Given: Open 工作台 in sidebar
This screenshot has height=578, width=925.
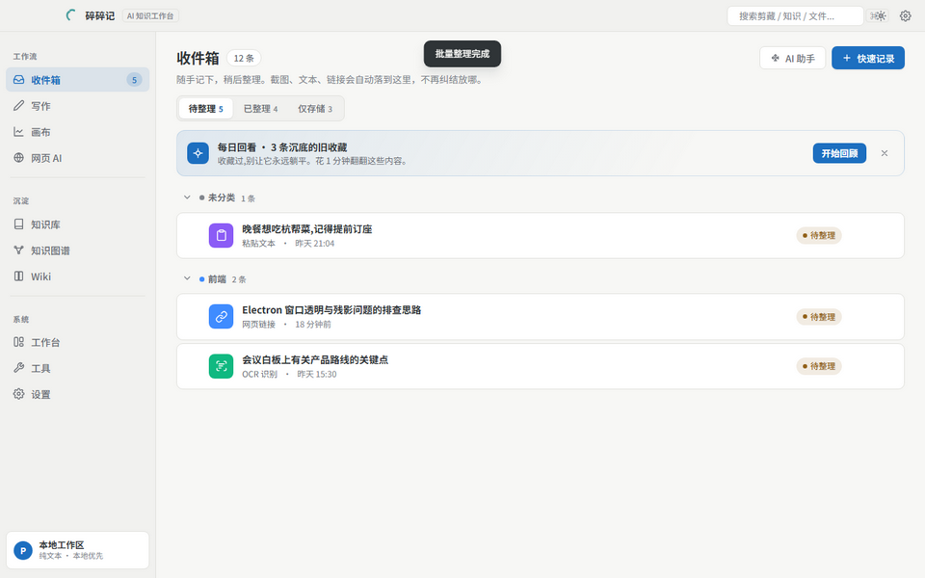Looking at the screenshot, I should point(77,342).
